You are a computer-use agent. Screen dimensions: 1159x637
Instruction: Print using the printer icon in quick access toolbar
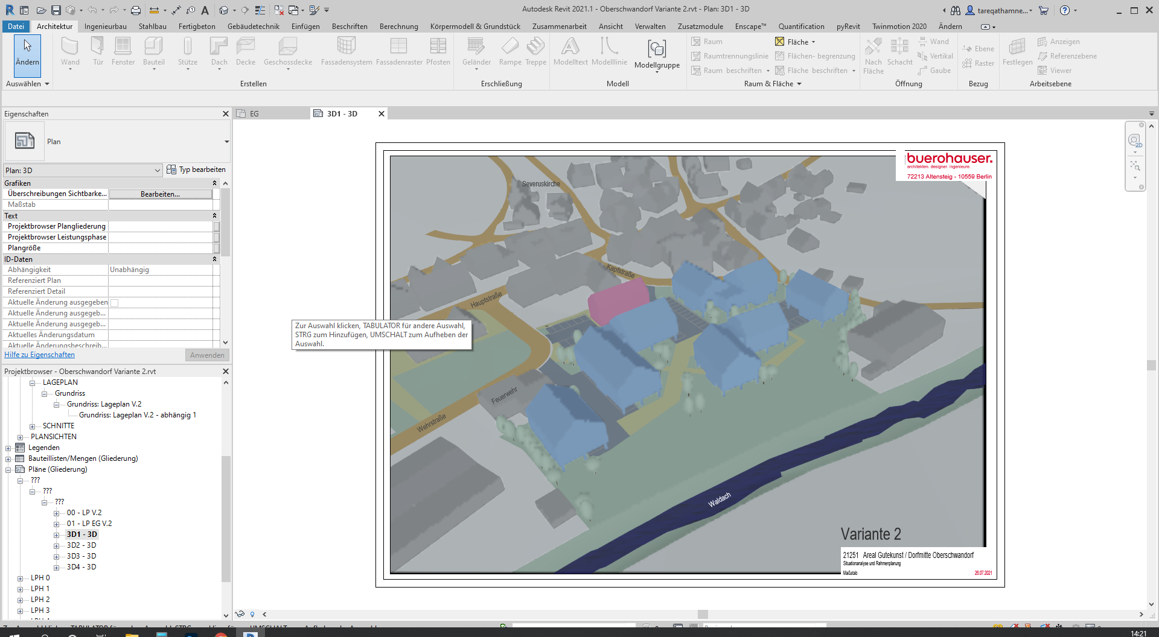(x=136, y=10)
